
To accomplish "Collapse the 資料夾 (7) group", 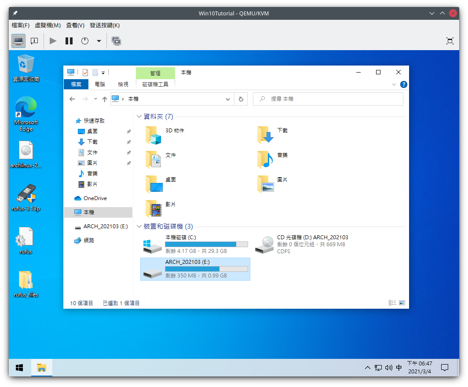I will (x=139, y=117).
